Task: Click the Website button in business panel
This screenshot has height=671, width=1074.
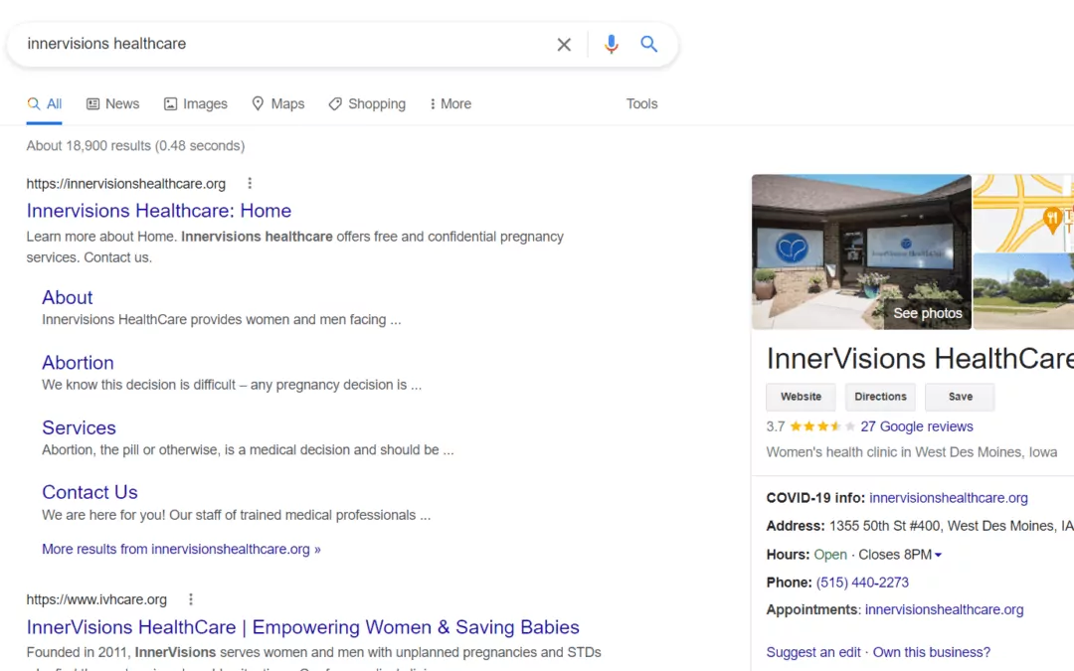Action: point(801,397)
